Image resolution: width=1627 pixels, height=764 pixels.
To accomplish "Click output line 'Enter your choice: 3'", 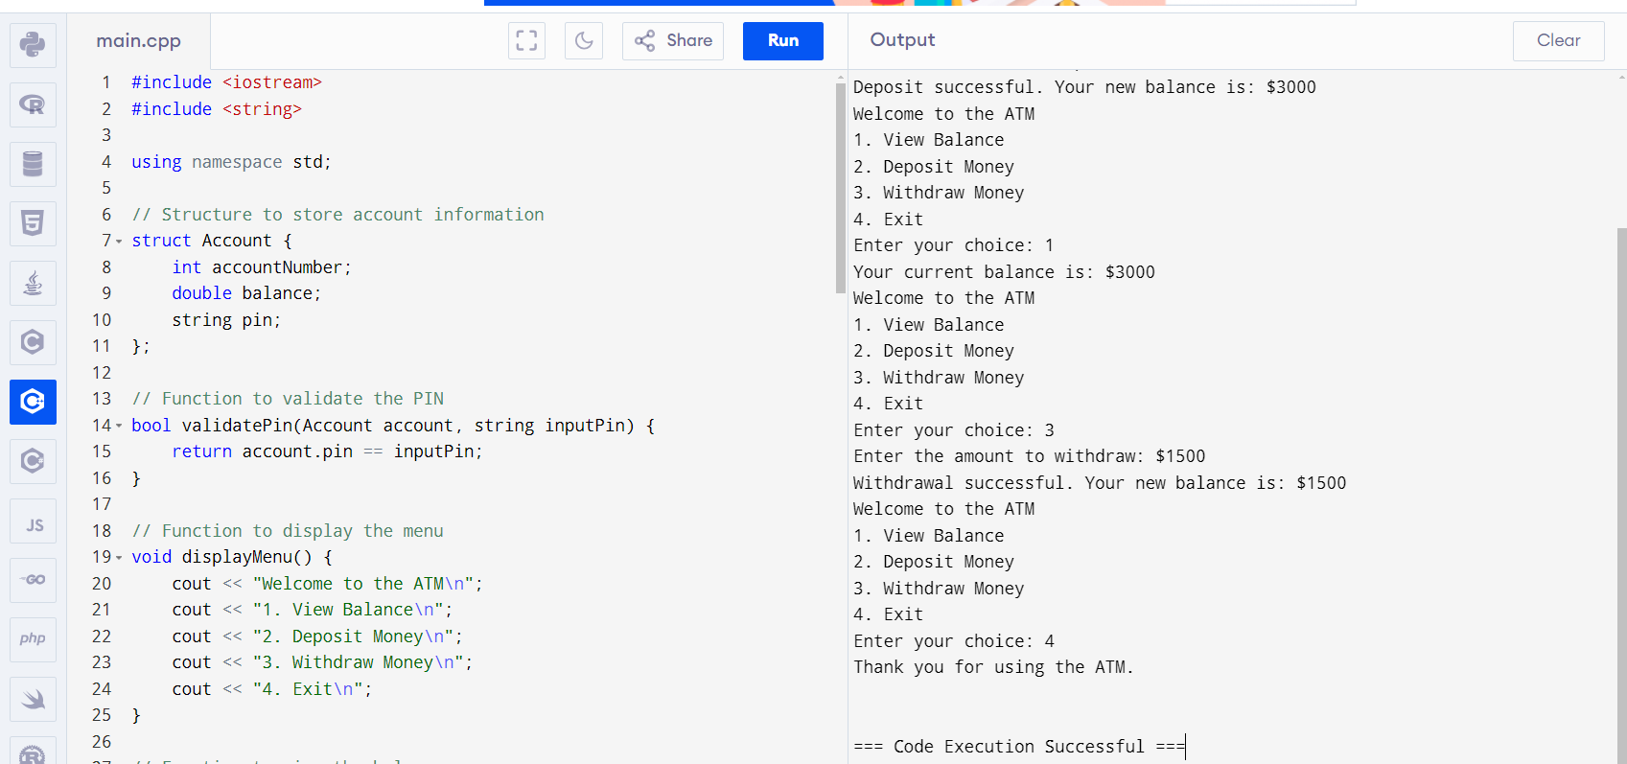I will (x=954, y=430).
